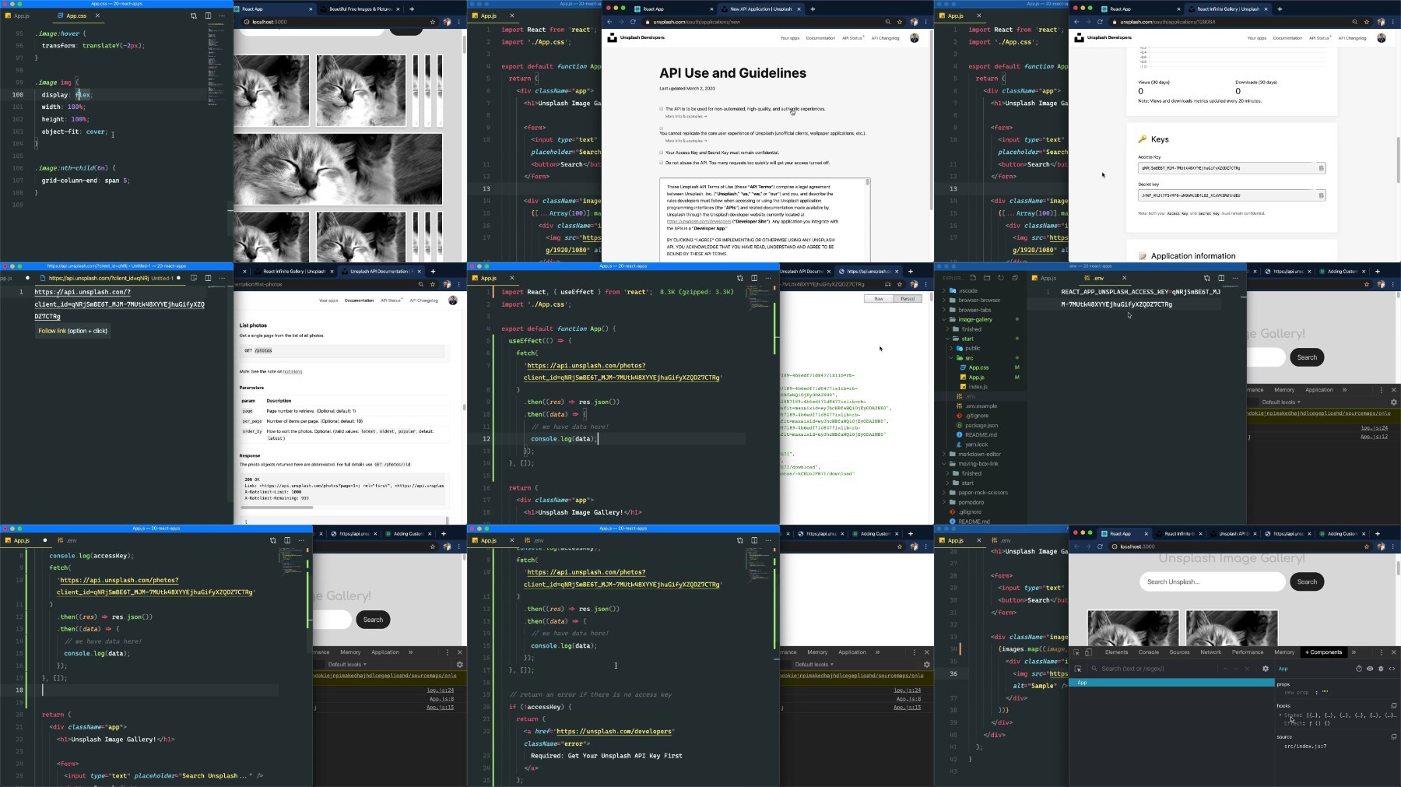This screenshot has width=1401, height=787.
Task: Check 'Your Access Key and Secret Key must remain confidential'
Action: point(662,153)
